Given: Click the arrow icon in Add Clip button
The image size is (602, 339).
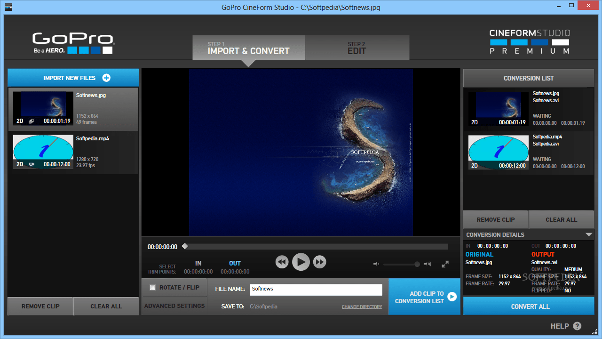Looking at the screenshot, I should pos(451,297).
